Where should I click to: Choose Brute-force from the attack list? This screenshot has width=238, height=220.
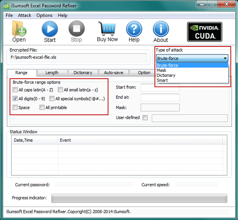tap(192, 66)
